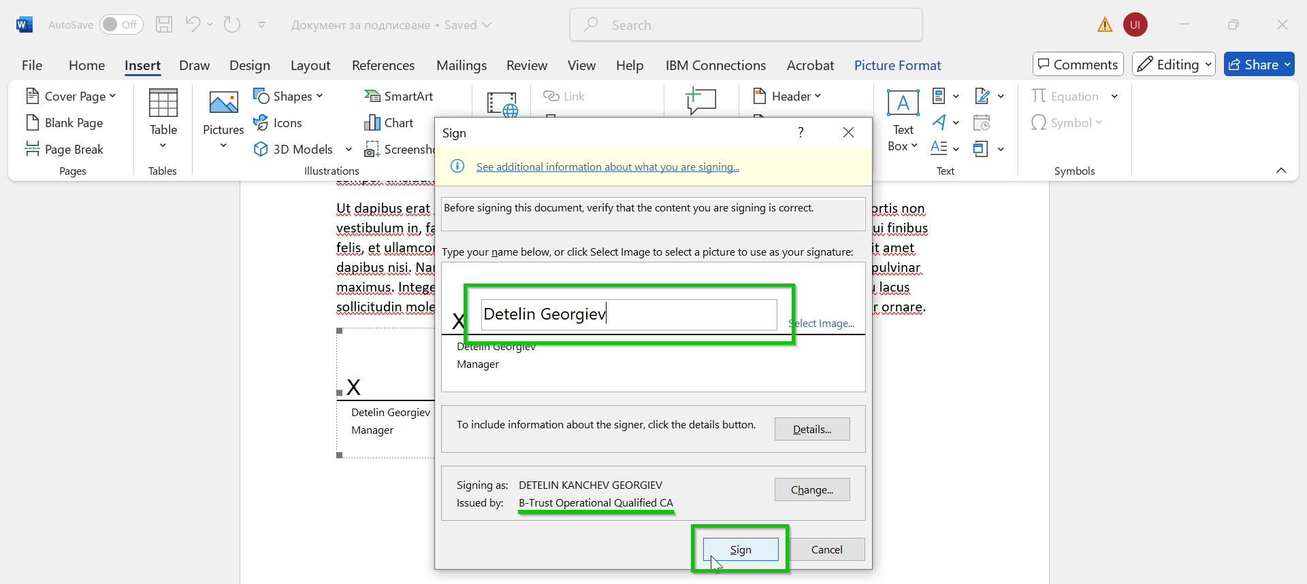
Task: Click the Select Image link
Action: point(822,324)
